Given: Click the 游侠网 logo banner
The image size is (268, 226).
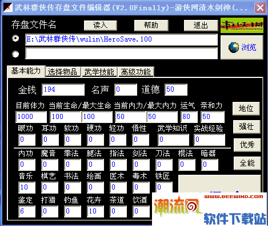Looking at the screenshot, I should coord(242,26).
